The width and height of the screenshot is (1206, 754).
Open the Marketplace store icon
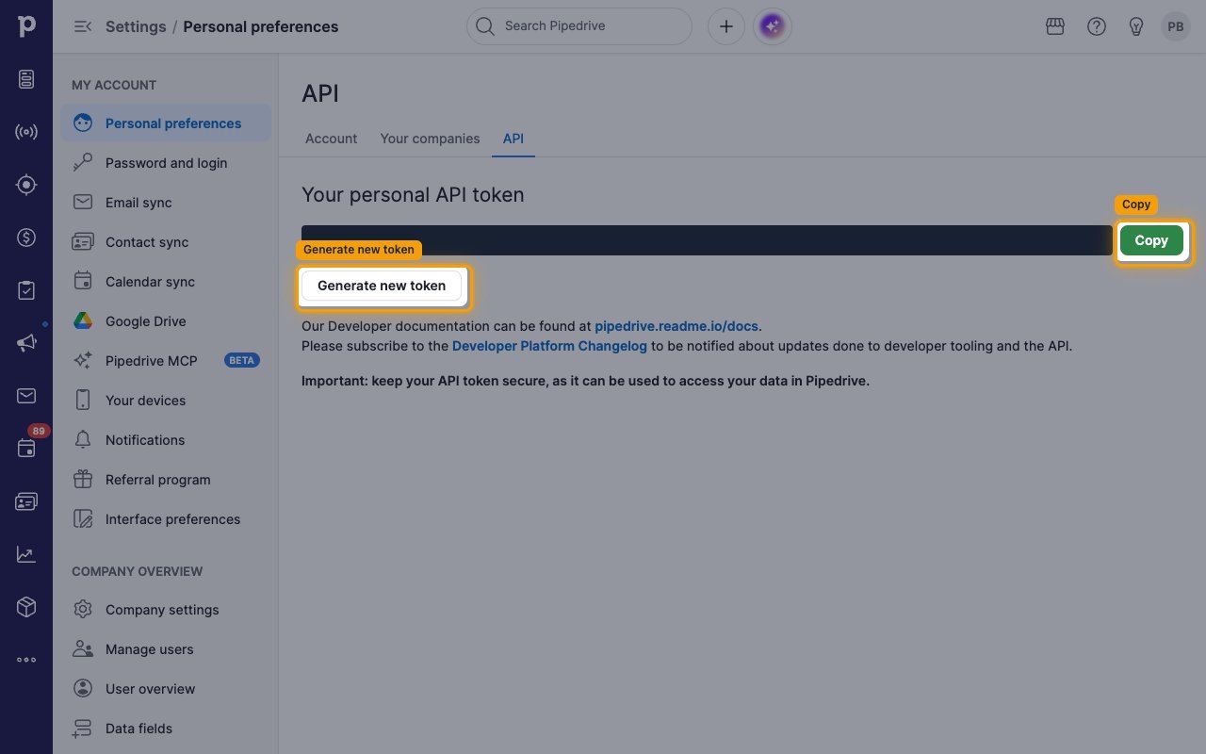[1055, 26]
